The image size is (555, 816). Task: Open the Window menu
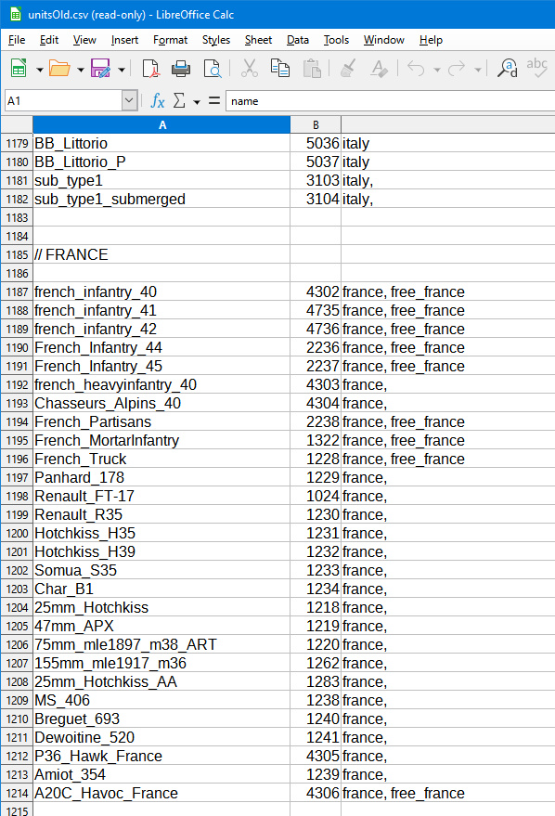click(384, 40)
